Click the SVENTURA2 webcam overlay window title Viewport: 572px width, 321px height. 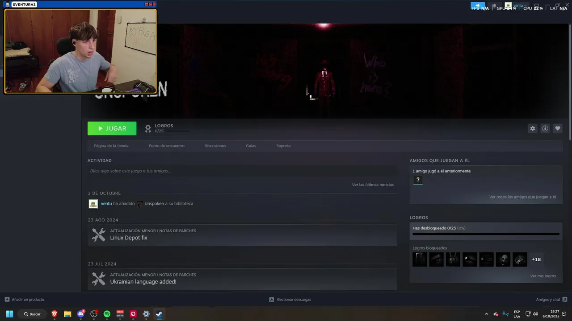(24, 4)
